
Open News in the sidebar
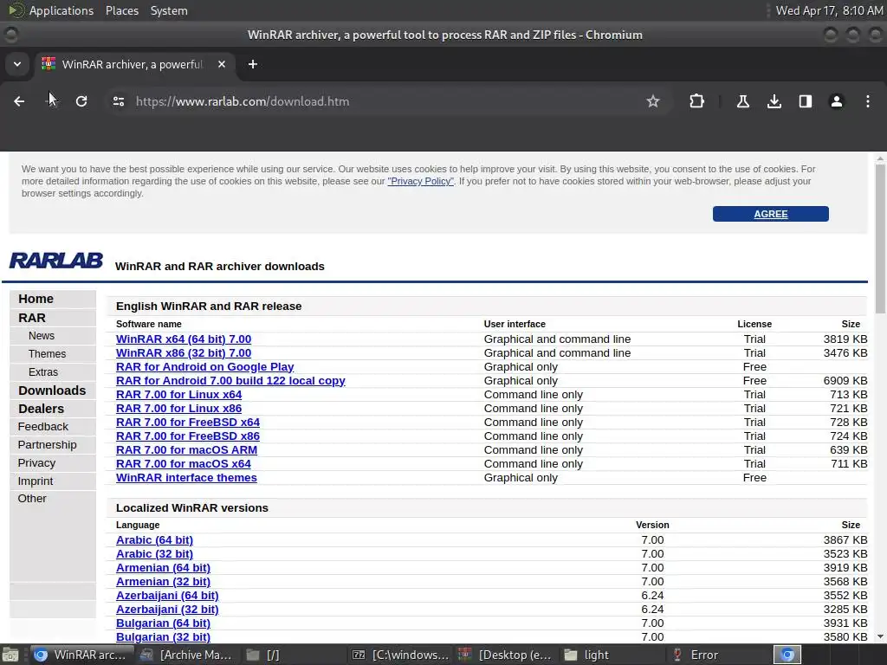tap(42, 336)
